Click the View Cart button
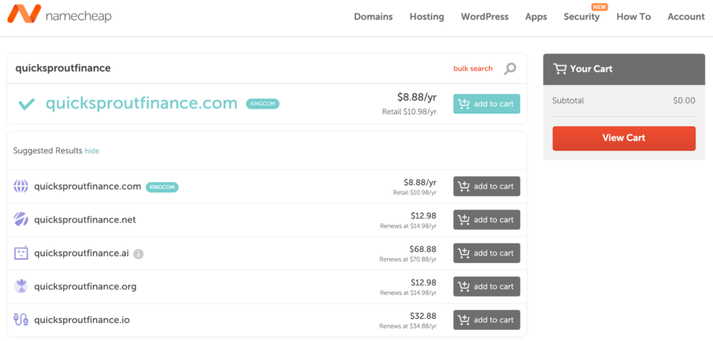This screenshot has height=341, width=713. (623, 138)
